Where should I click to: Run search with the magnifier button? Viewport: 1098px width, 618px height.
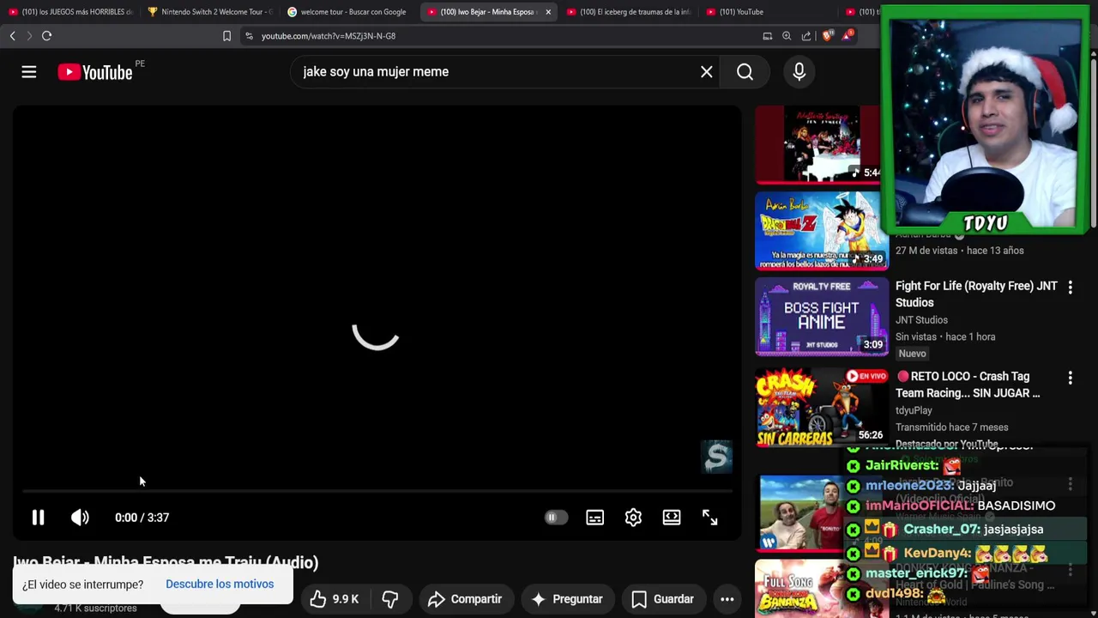click(x=745, y=72)
